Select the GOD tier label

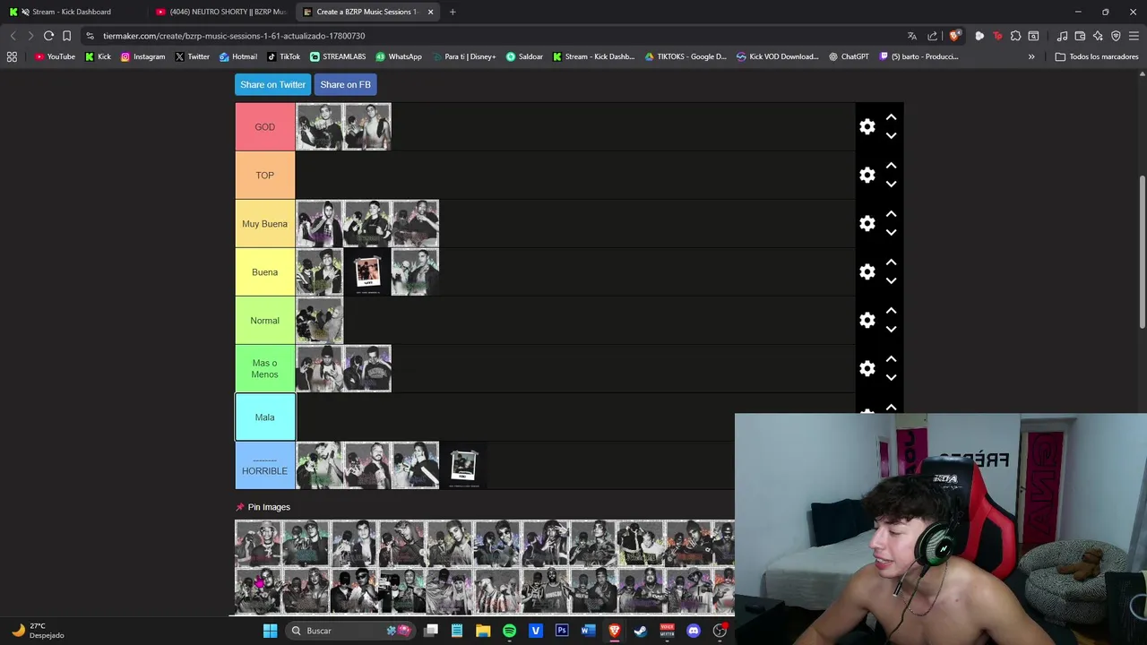coord(265,127)
